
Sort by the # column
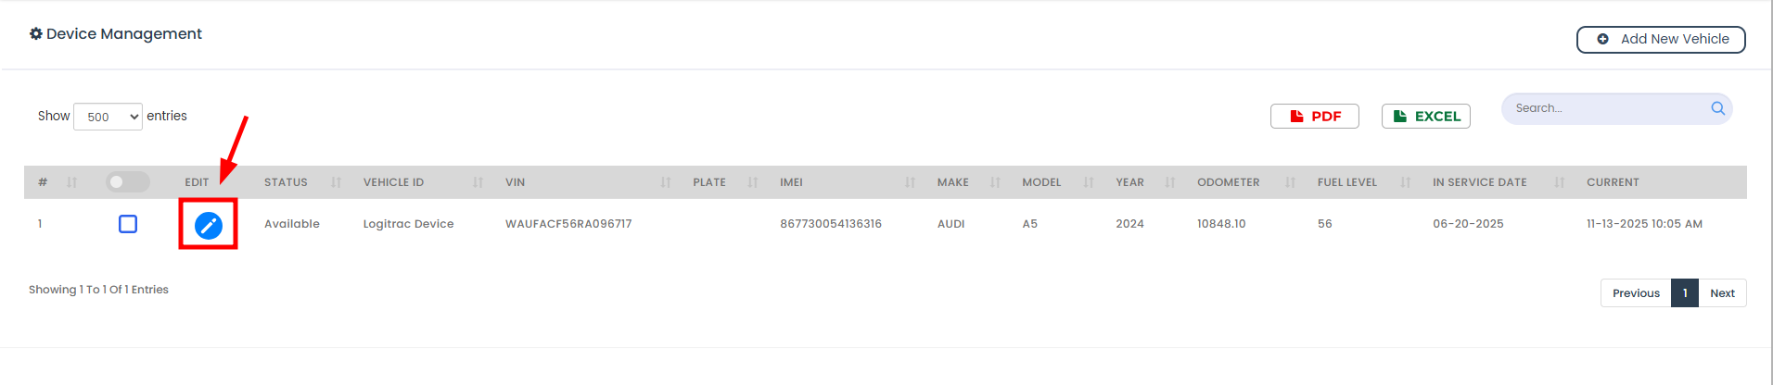pyautogui.click(x=56, y=182)
